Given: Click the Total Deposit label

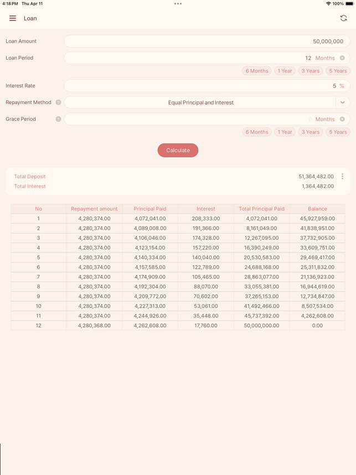Looking at the screenshot, I should 30,176.
